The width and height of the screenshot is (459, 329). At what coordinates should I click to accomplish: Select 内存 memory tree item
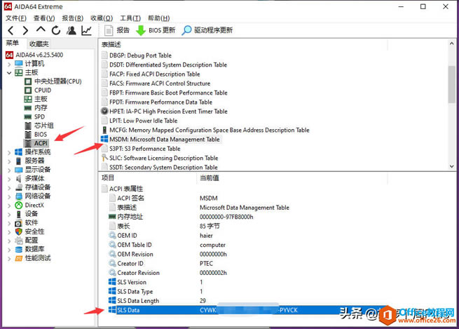click(41, 108)
